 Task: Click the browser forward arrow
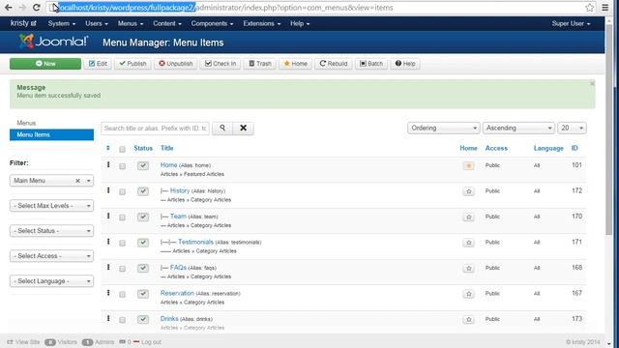pyautogui.click(x=22, y=8)
